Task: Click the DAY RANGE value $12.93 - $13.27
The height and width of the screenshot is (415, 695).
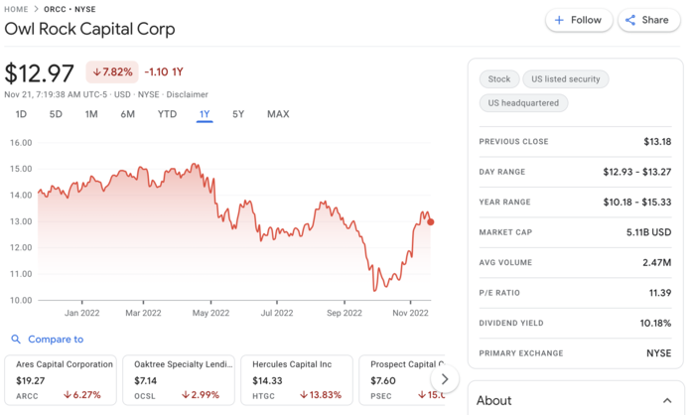Action: pyautogui.click(x=637, y=172)
